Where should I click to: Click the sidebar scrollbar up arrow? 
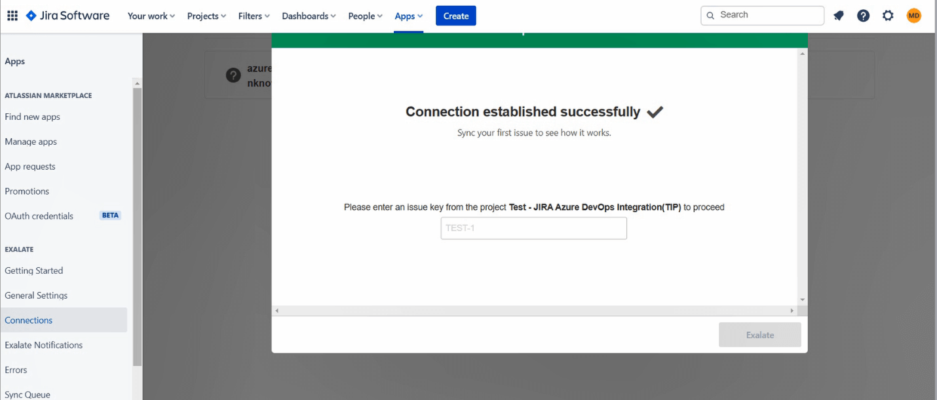point(137,83)
